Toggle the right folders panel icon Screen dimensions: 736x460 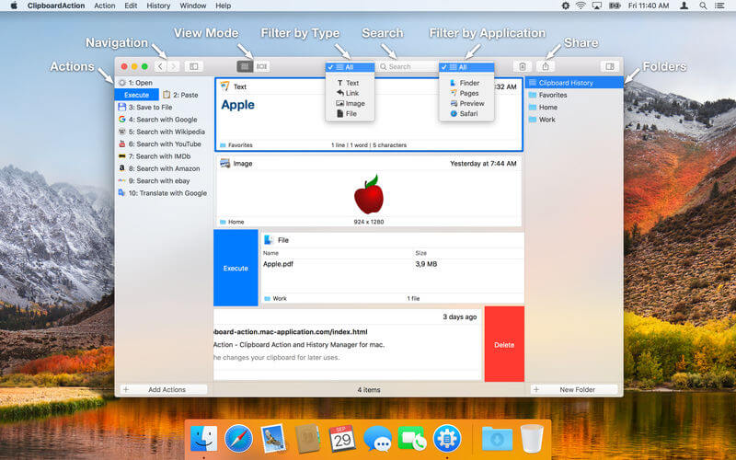[610, 66]
